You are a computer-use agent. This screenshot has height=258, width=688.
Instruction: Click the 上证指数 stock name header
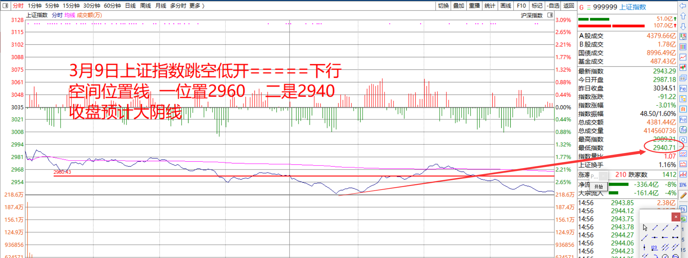[633, 7]
